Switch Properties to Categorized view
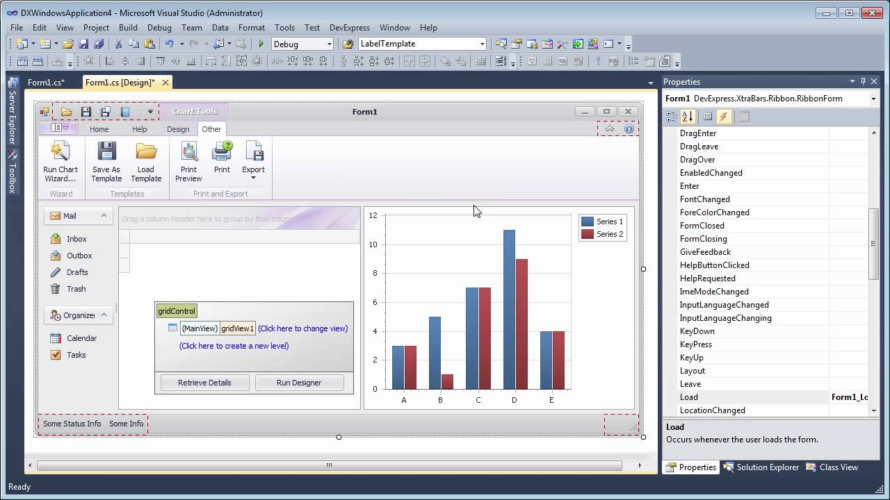This screenshot has width=890, height=500. coord(672,117)
